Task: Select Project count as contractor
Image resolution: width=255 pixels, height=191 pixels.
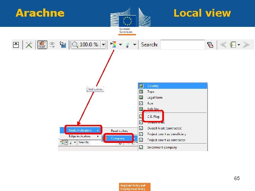Action: tap(173, 140)
